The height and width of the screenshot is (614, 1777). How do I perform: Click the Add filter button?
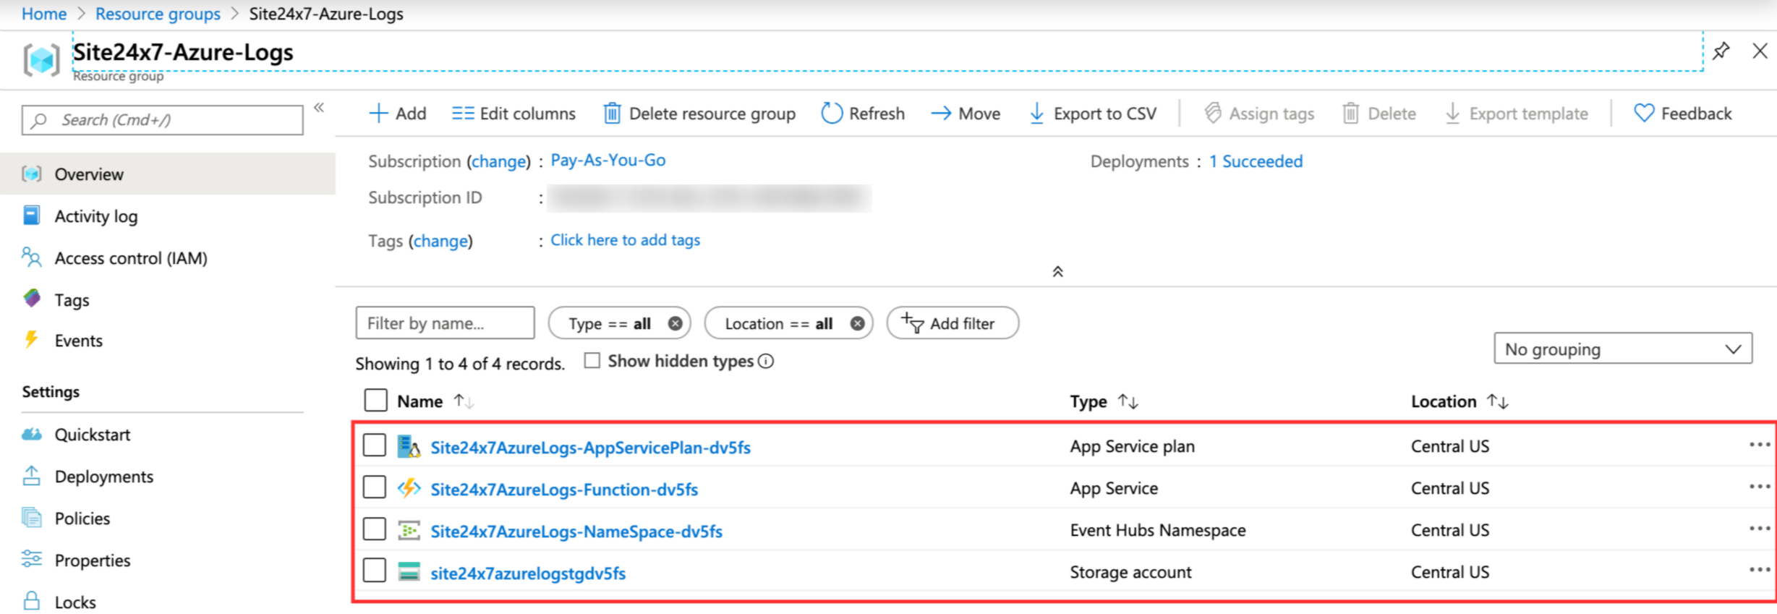(953, 323)
